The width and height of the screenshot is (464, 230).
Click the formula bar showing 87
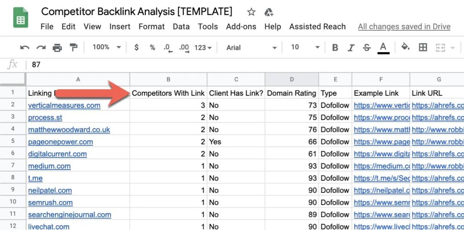click(245, 64)
